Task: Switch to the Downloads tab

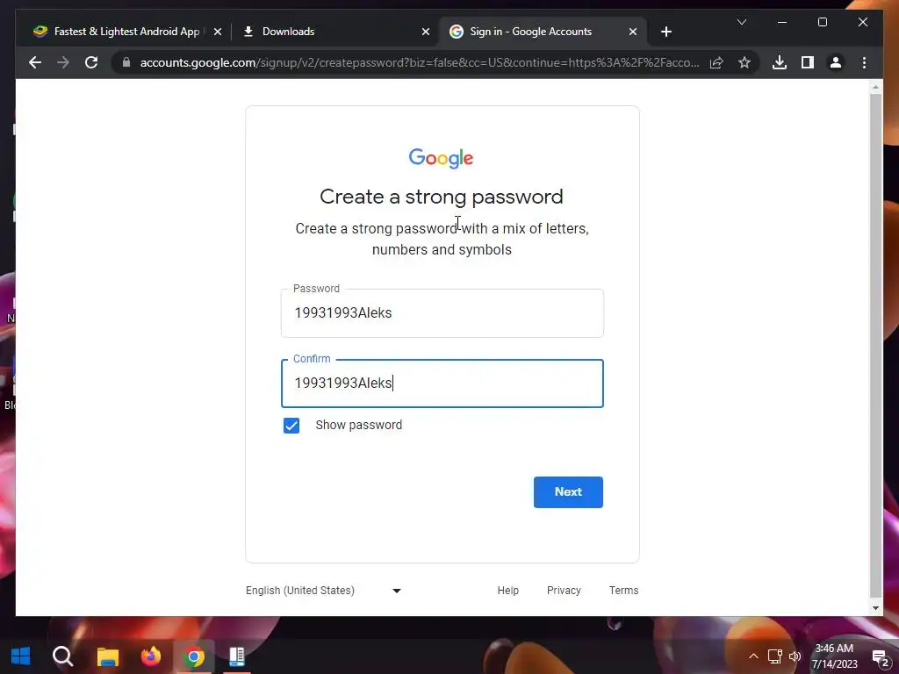Action: pos(335,32)
